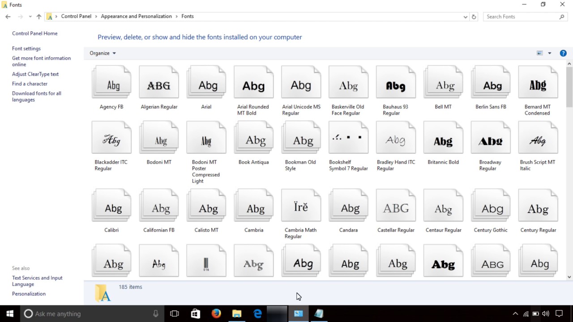Click Appearance and Personalization breadcrumb

click(137, 17)
